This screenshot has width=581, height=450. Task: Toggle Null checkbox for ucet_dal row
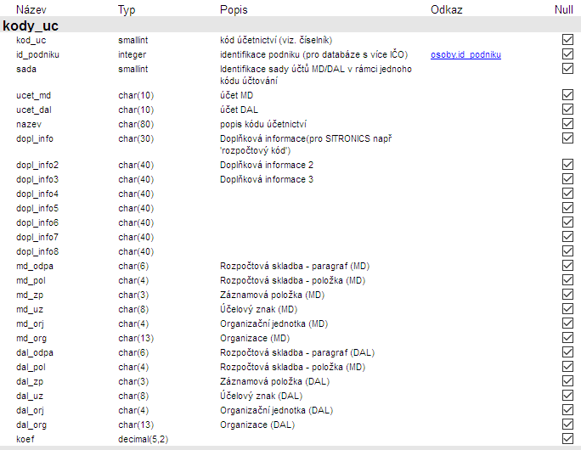point(567,110)
